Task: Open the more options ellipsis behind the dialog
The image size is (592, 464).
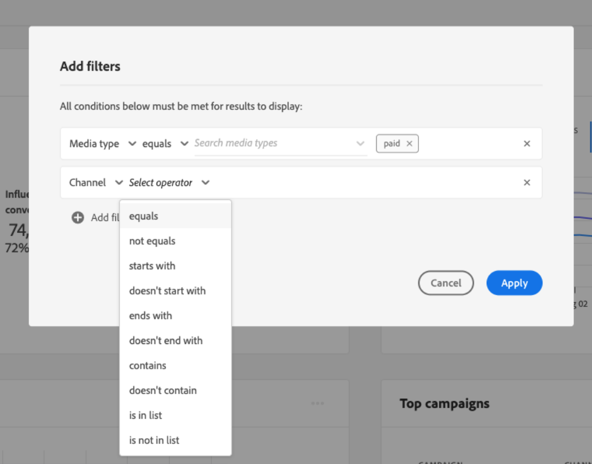Action: click(x=318, y=403)
